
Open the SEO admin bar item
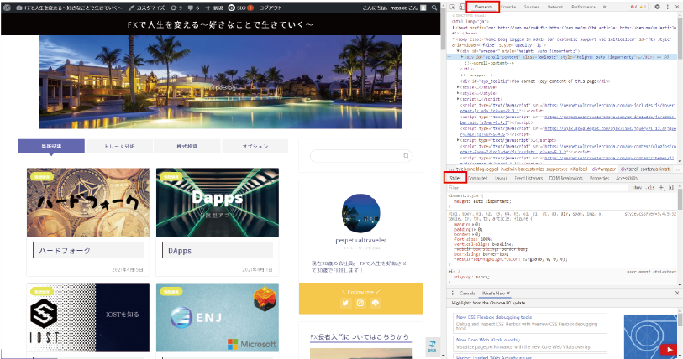click(241, 8)
